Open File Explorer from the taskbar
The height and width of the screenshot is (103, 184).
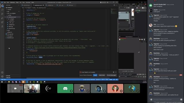pyautogui.click(x=9, y=82)
